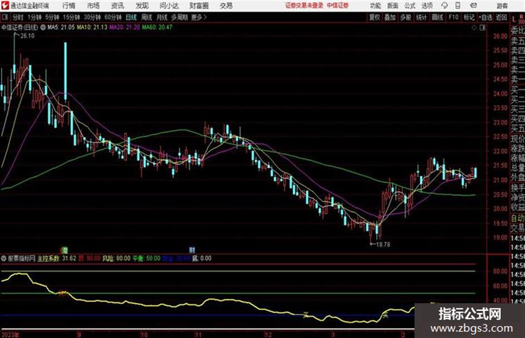Expand the main chart indicator dropdown arrow

pyautogui.click(x=43, y=27)
